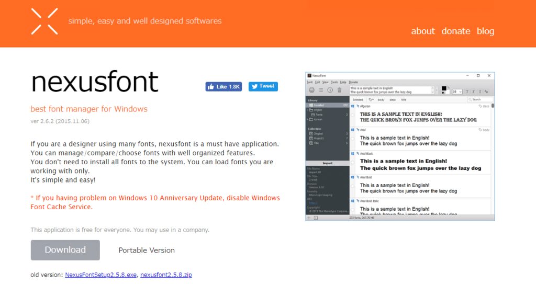This screenshot has height=284, width=536.
Task: Click the Twitter Tweet button
Action: 263,86
